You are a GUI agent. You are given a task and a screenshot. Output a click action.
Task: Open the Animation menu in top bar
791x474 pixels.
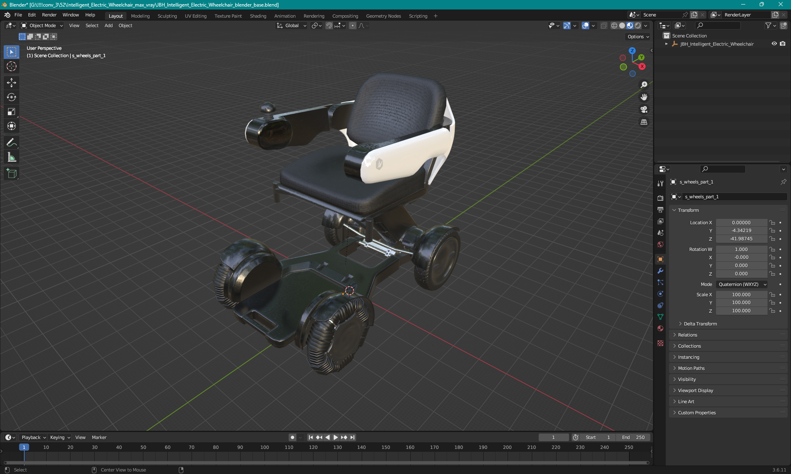[x=284, y=15]
